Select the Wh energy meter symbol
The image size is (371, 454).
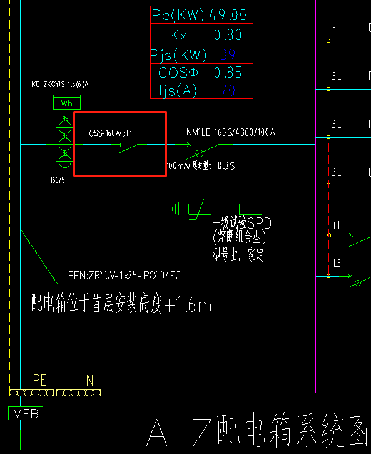[x=67, y=102]
